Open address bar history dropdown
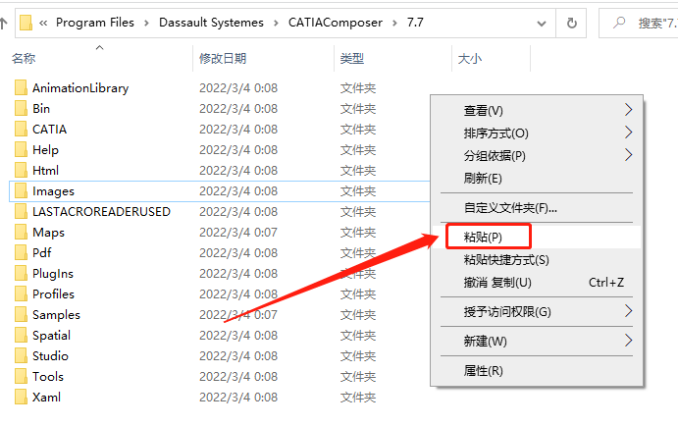 [x=542, y=24]
